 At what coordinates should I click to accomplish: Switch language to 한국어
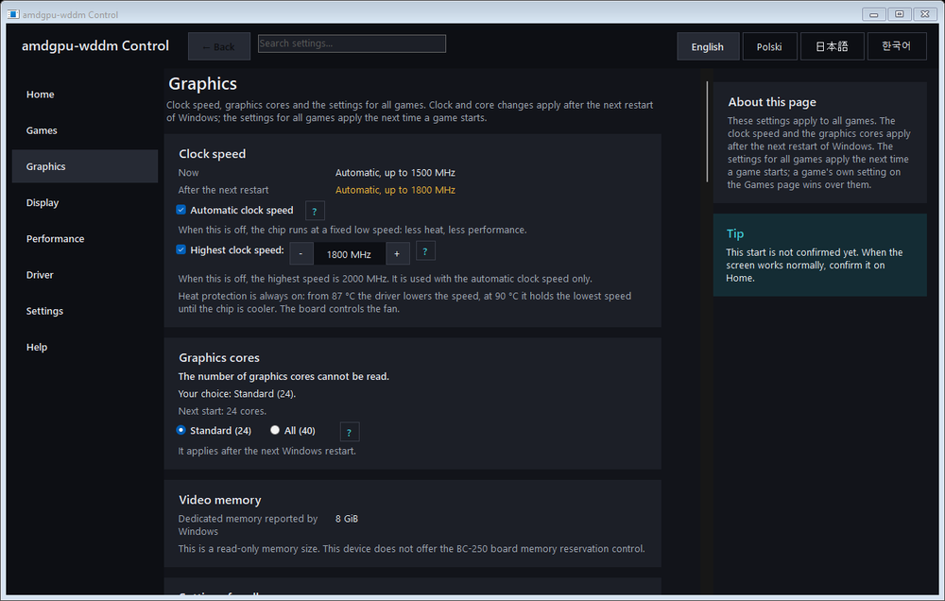[896, 46]
